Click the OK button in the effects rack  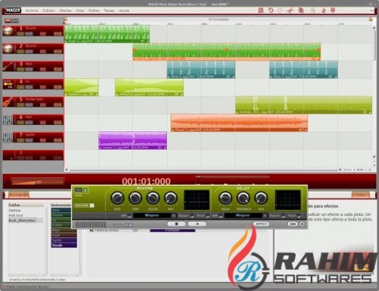[293, 224]
